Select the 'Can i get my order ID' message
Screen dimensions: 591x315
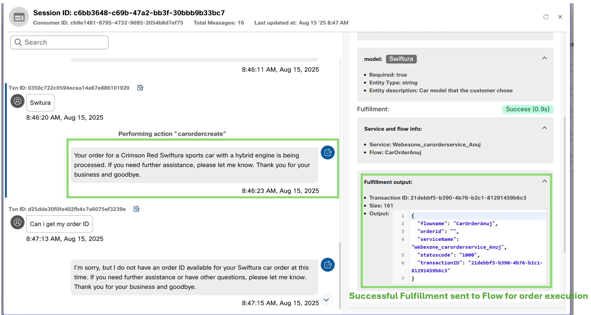click(59, 224)
